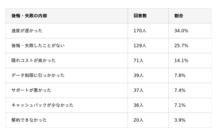Select the 隠れコストが高かった row label

(34, 60)
